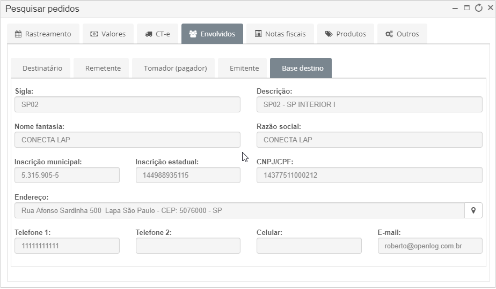The width and height of the screenshot is (496, 289).
Task: Switch to the Destinatário sub-tab
Action: point(41,68)
